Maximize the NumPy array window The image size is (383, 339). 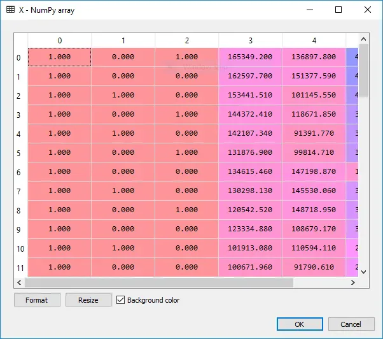[x=338, y=10]
